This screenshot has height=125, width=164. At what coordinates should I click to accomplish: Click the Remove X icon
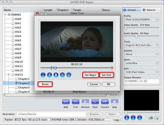tap(85, 102)
